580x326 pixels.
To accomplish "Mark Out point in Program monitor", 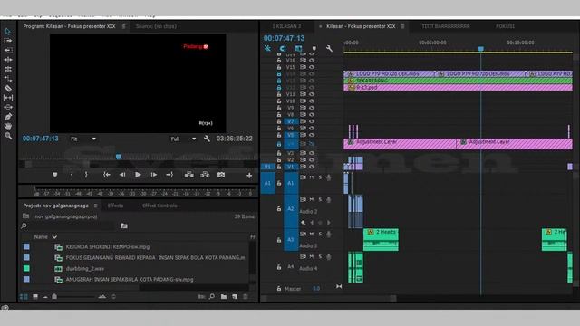I will click(86, 175).
